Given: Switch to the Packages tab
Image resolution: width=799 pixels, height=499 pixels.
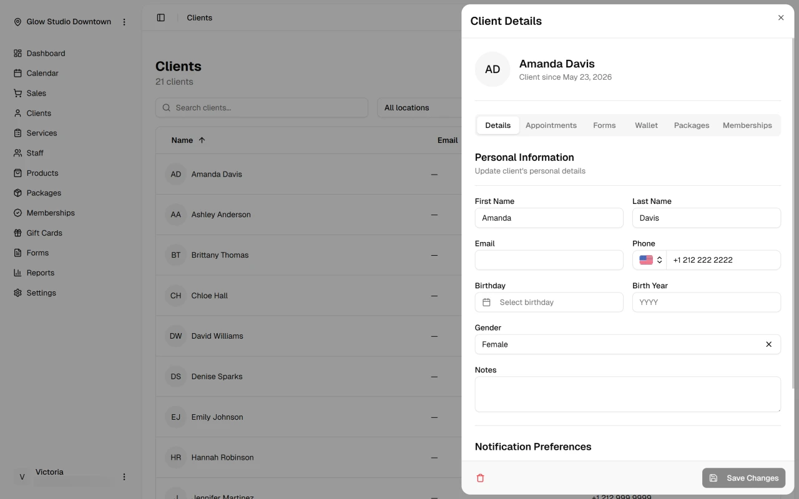Looking at the screenshot, I should pyautogui.click(x=692, y=125).
